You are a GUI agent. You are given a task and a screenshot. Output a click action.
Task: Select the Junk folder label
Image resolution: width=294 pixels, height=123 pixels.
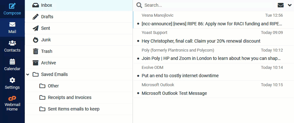point(46,40)
